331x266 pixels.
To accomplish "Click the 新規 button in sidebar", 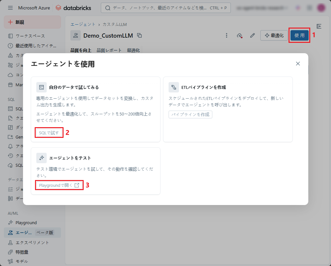I will (x=32, y=22).
